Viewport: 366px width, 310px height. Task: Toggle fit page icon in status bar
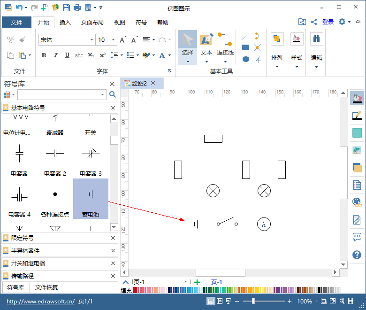[x=324, y=301]
